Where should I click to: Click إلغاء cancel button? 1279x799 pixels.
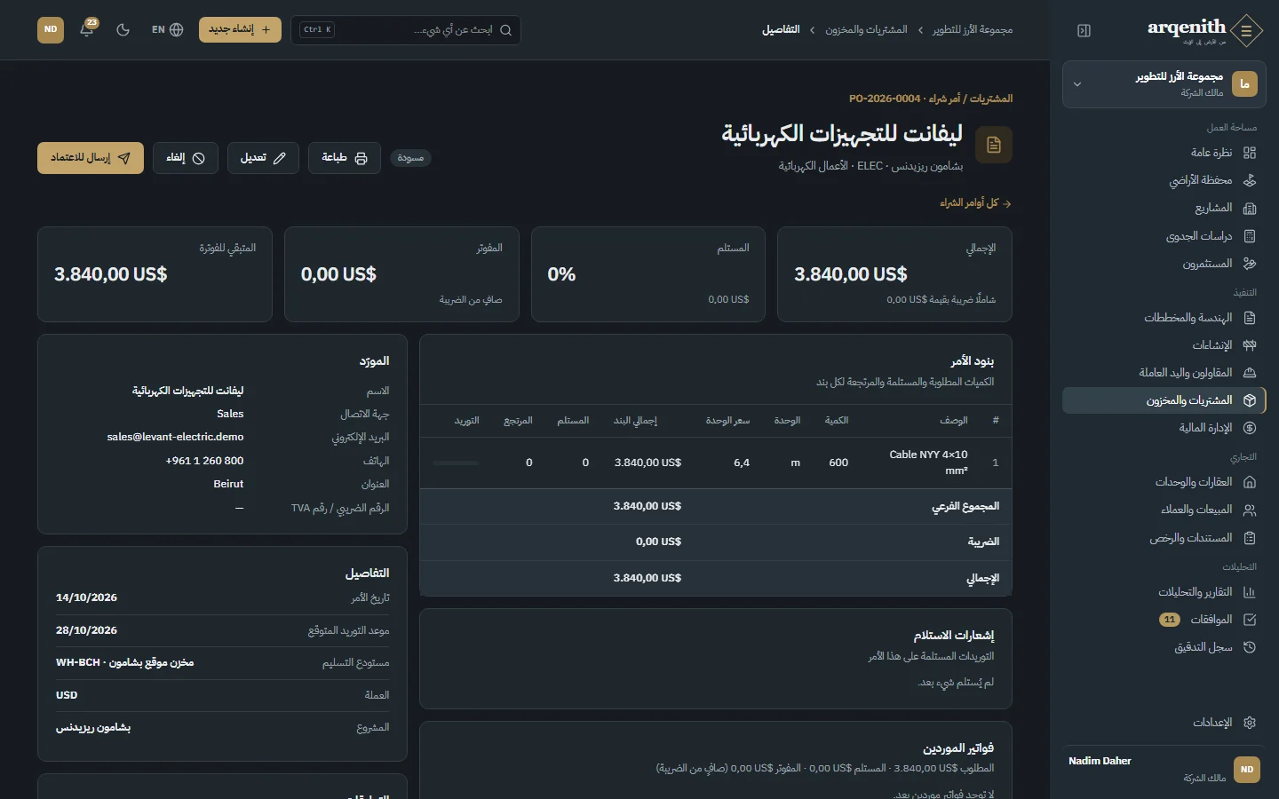186,158
